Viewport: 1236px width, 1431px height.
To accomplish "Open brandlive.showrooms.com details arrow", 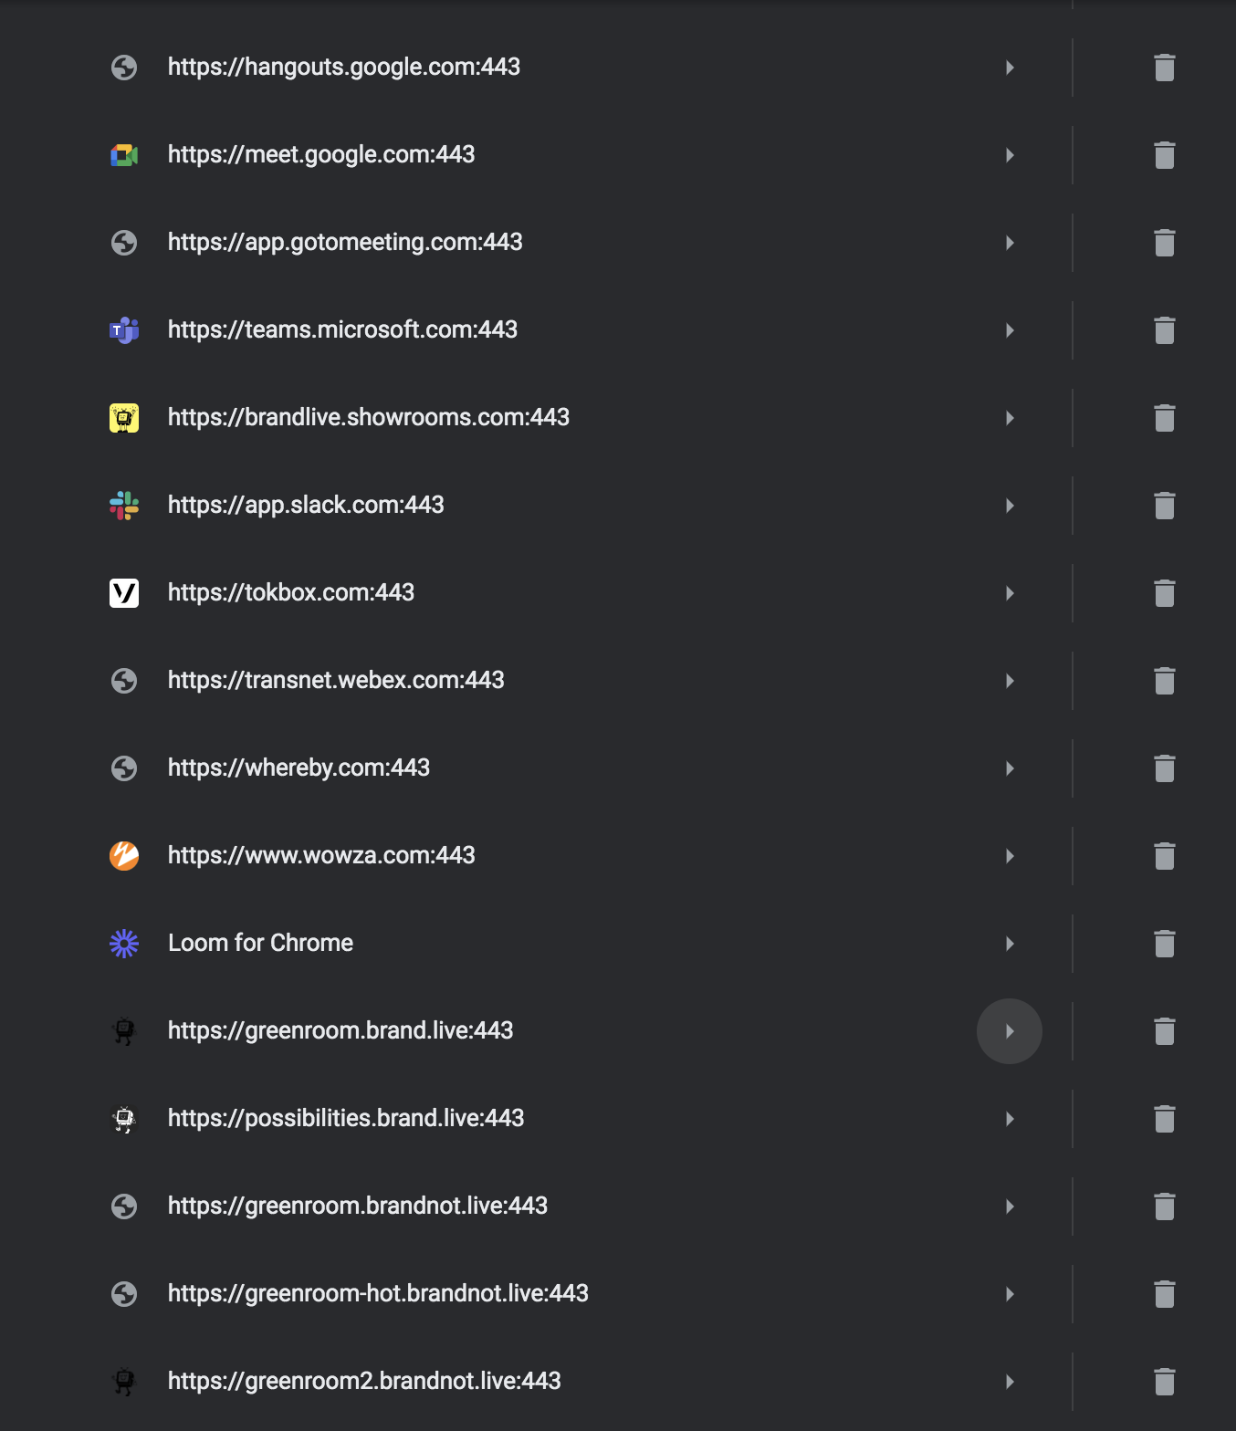I will tap(1010, 418).
